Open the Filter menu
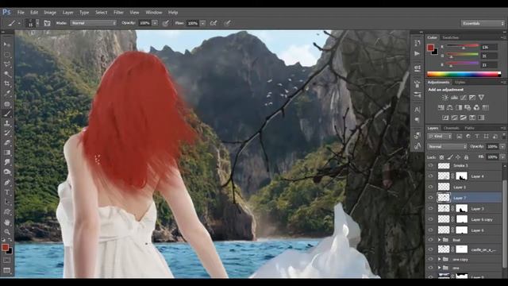 [118, 13]
